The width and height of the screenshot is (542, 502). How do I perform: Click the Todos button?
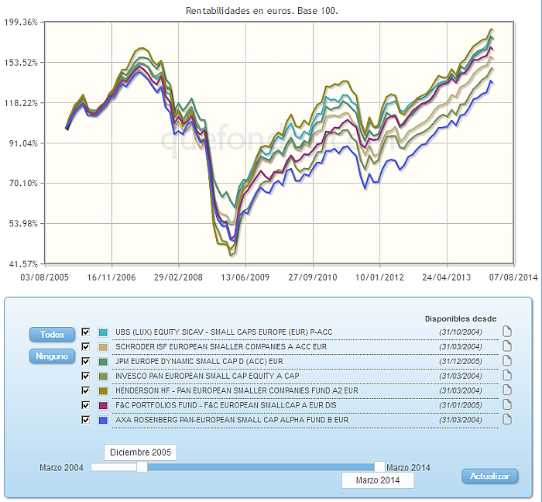(x=52, y=335)
